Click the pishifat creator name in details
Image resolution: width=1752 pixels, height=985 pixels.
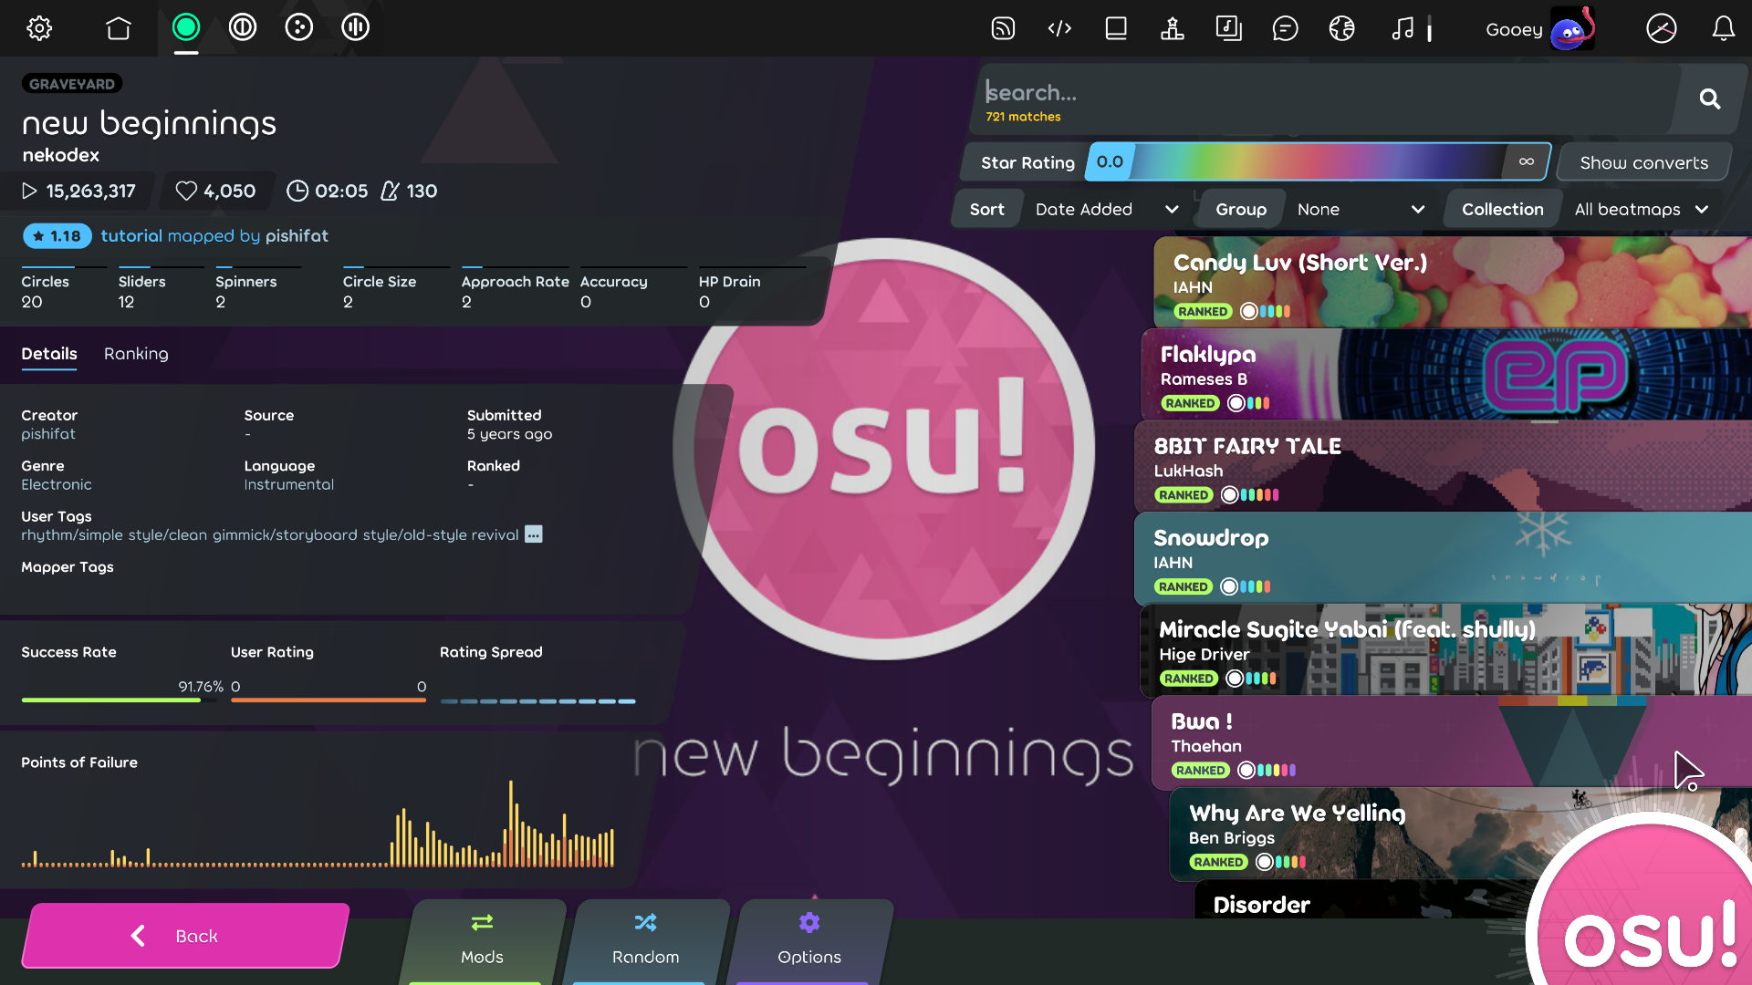[48, 434]
